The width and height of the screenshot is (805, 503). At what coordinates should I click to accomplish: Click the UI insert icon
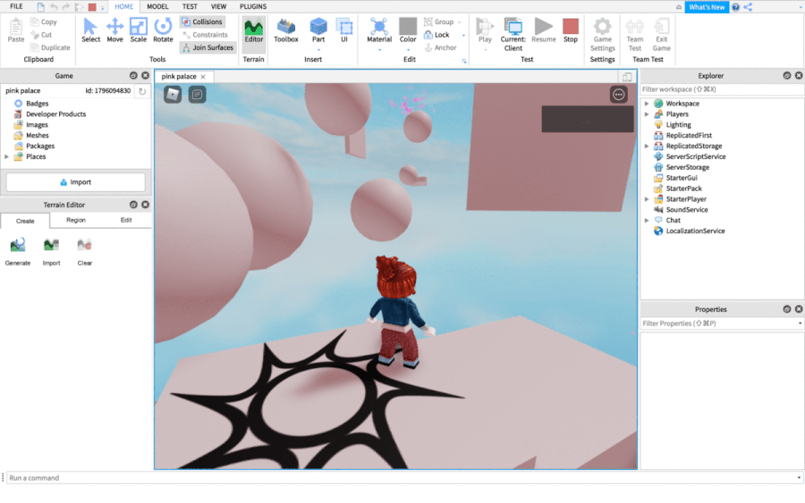pos(344,30)
